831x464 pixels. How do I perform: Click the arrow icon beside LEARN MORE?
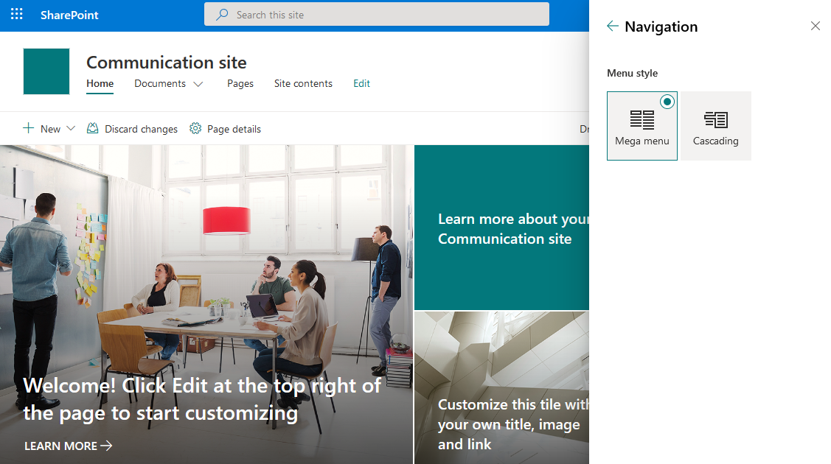(108, 446)
